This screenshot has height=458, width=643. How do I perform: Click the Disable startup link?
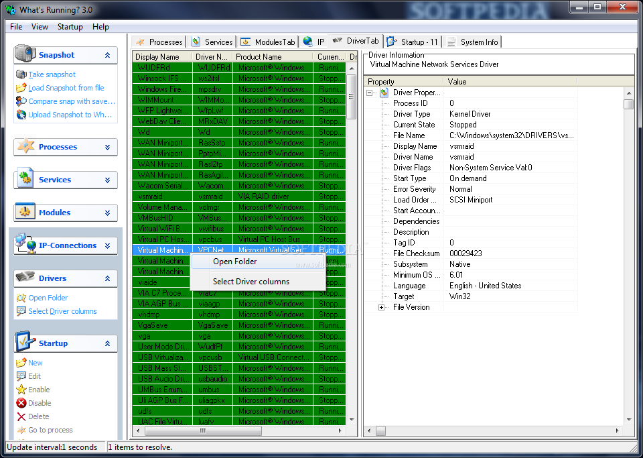[x=40, y=403]
